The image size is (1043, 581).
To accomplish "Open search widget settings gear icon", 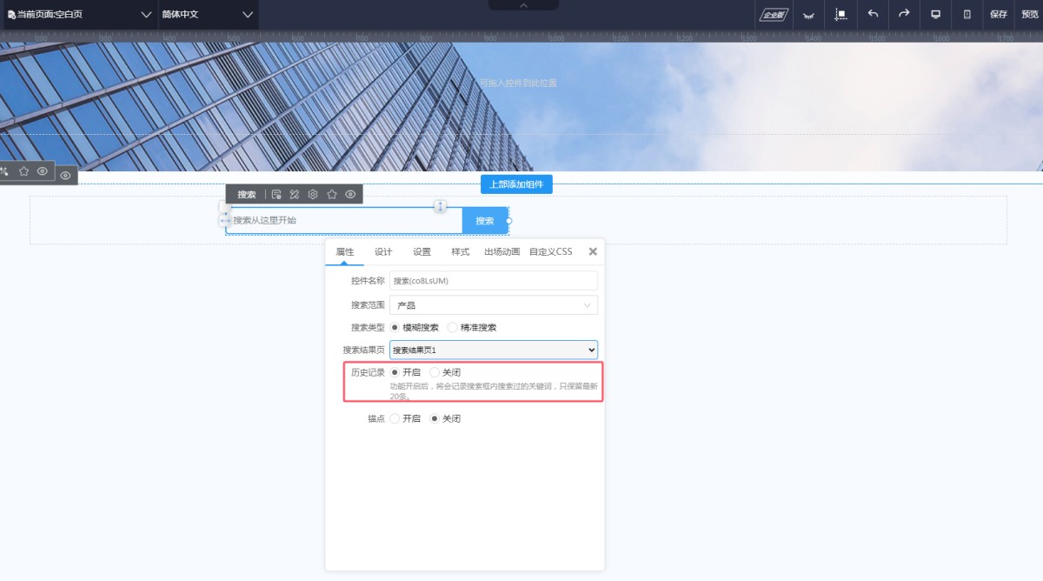I will point(313,195).
